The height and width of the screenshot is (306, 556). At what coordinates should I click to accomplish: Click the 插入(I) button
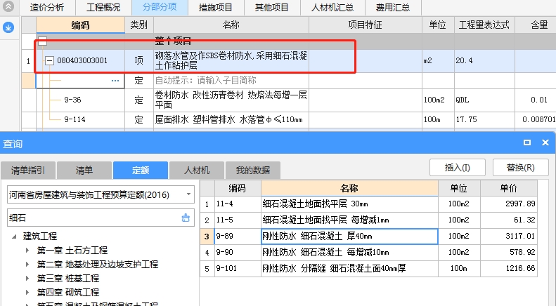tap(458, 167)
